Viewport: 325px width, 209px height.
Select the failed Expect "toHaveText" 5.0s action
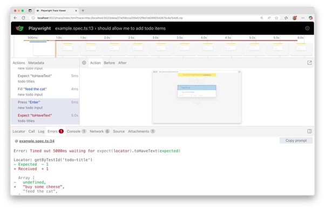(45, 118)
